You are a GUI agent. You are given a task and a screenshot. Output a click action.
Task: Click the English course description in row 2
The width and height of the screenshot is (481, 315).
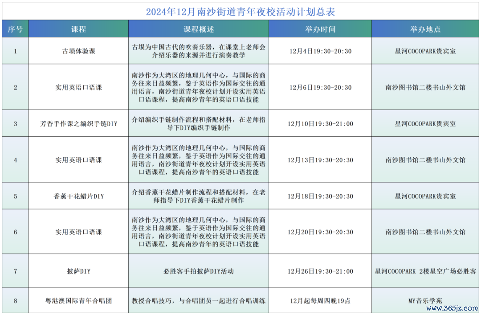point(199,87)
